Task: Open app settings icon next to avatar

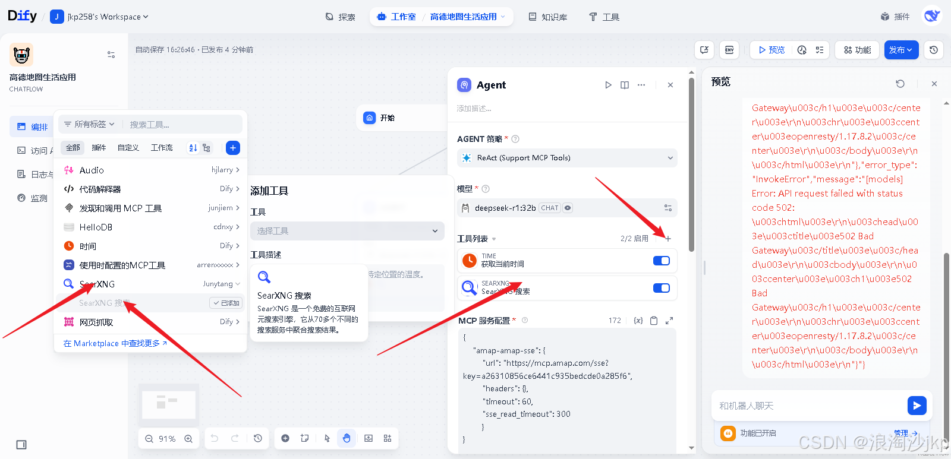Action: coord(111,55)
